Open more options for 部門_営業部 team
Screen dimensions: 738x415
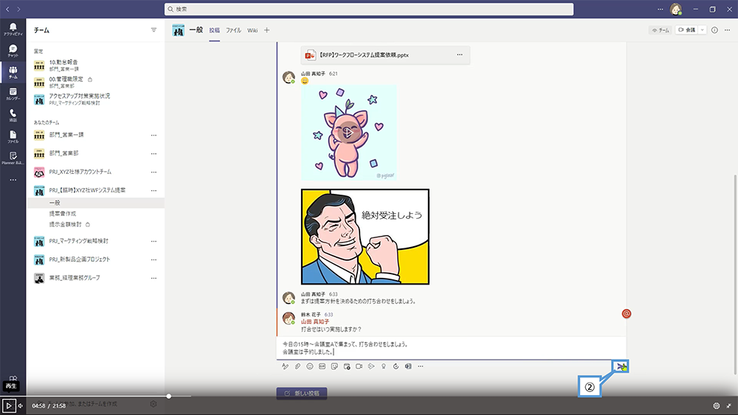pyautogui.click(x=154, y=153)
